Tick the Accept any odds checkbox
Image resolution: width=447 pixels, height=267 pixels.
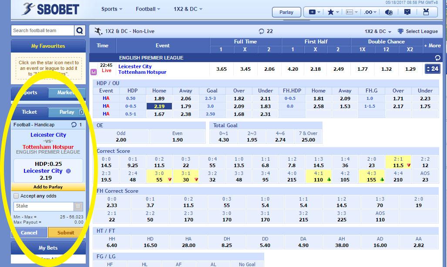pos(16,196)
